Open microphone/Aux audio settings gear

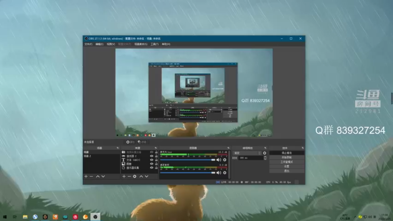click(225, 160)
